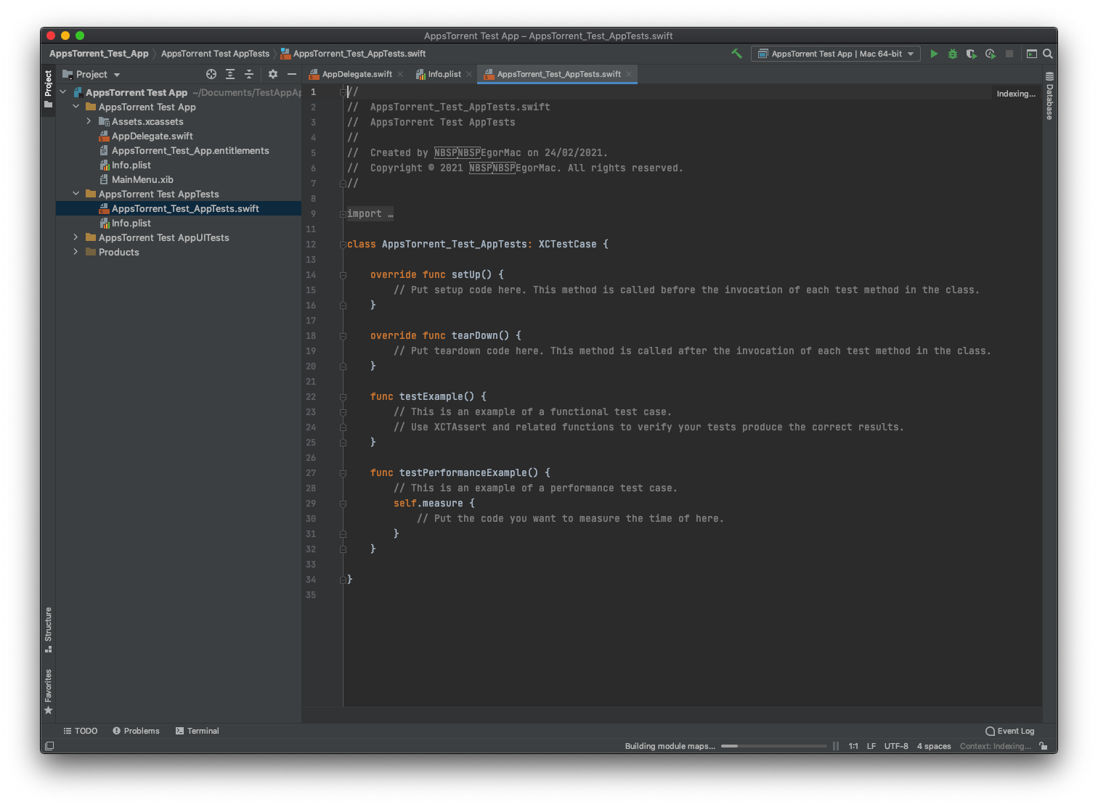Open the Database side tool window
The image size is (1098, 807).
click(1049, 96)
